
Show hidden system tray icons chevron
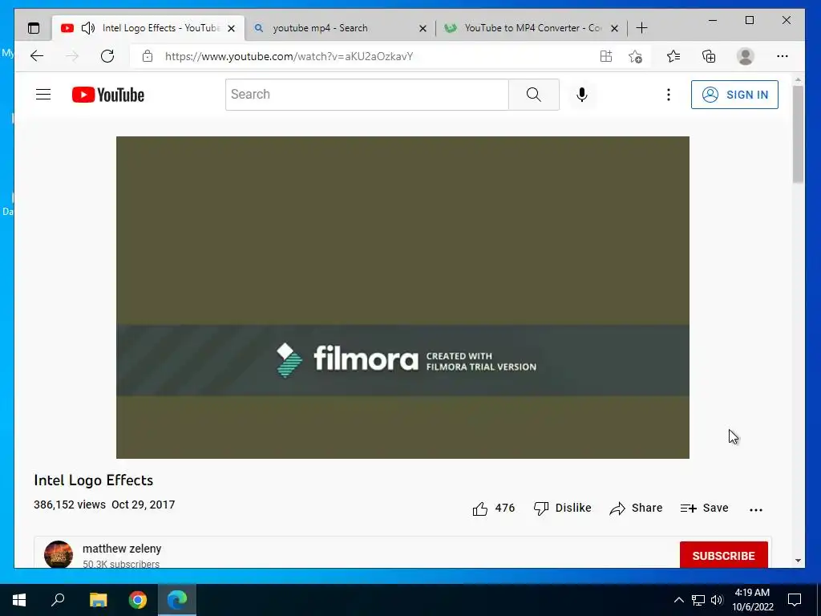678,600
